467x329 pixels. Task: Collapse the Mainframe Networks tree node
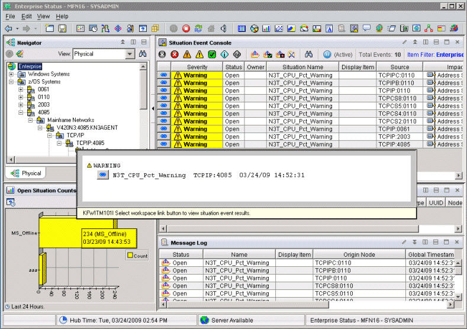tap(30, 120)
